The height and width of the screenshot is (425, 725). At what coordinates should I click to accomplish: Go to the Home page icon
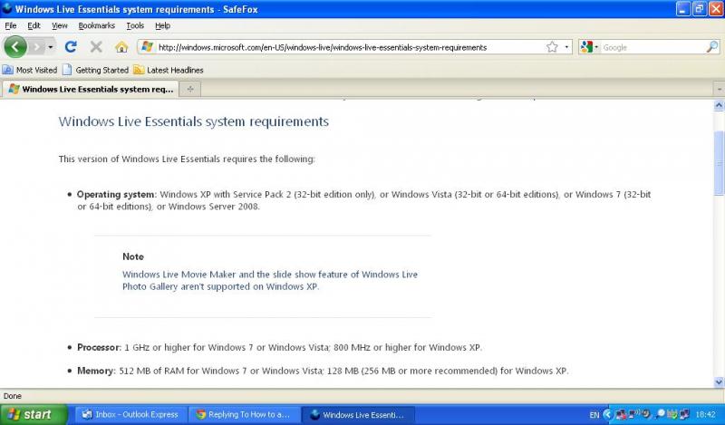121,47
